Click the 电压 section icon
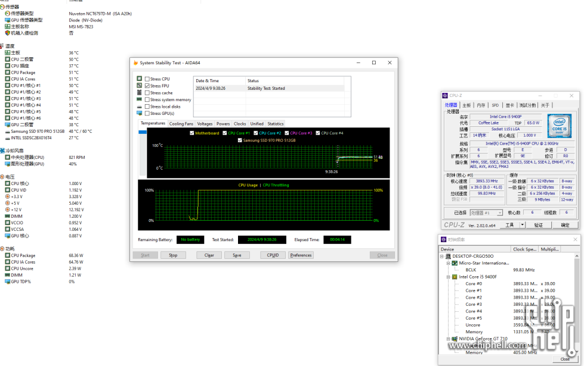Screen dimensions: 584x366 [2, 177]
